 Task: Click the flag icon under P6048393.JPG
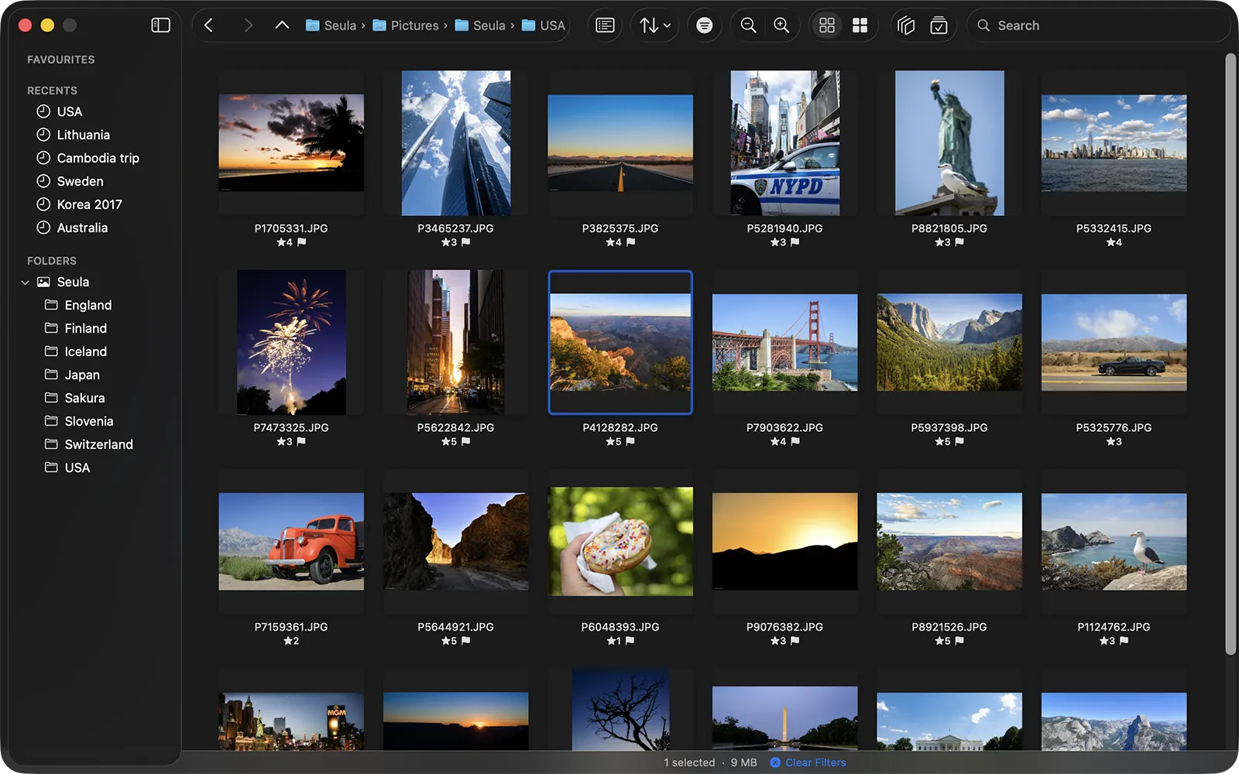tap(630, 641)
